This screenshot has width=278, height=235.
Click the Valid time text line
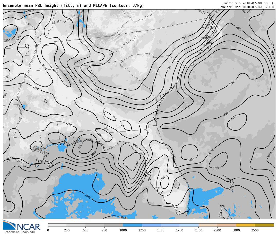click(x=248, y=7)
